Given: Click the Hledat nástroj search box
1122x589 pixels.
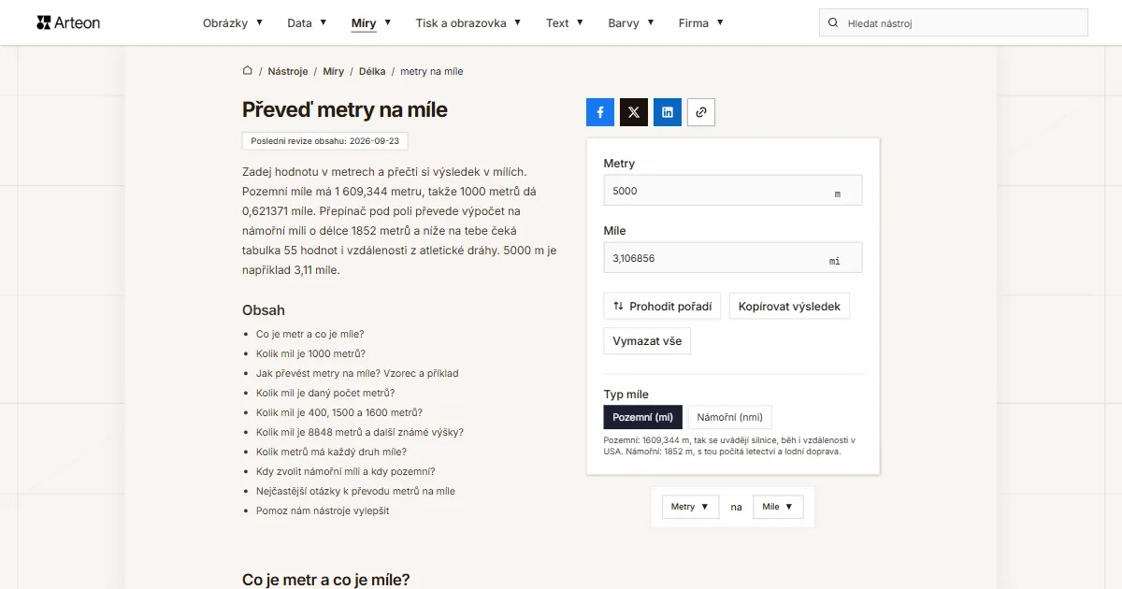Looking at the screenshot, I should click(954, 22).
